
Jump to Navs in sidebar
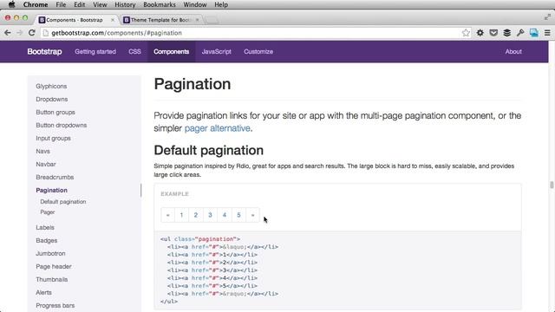(42, 152)
